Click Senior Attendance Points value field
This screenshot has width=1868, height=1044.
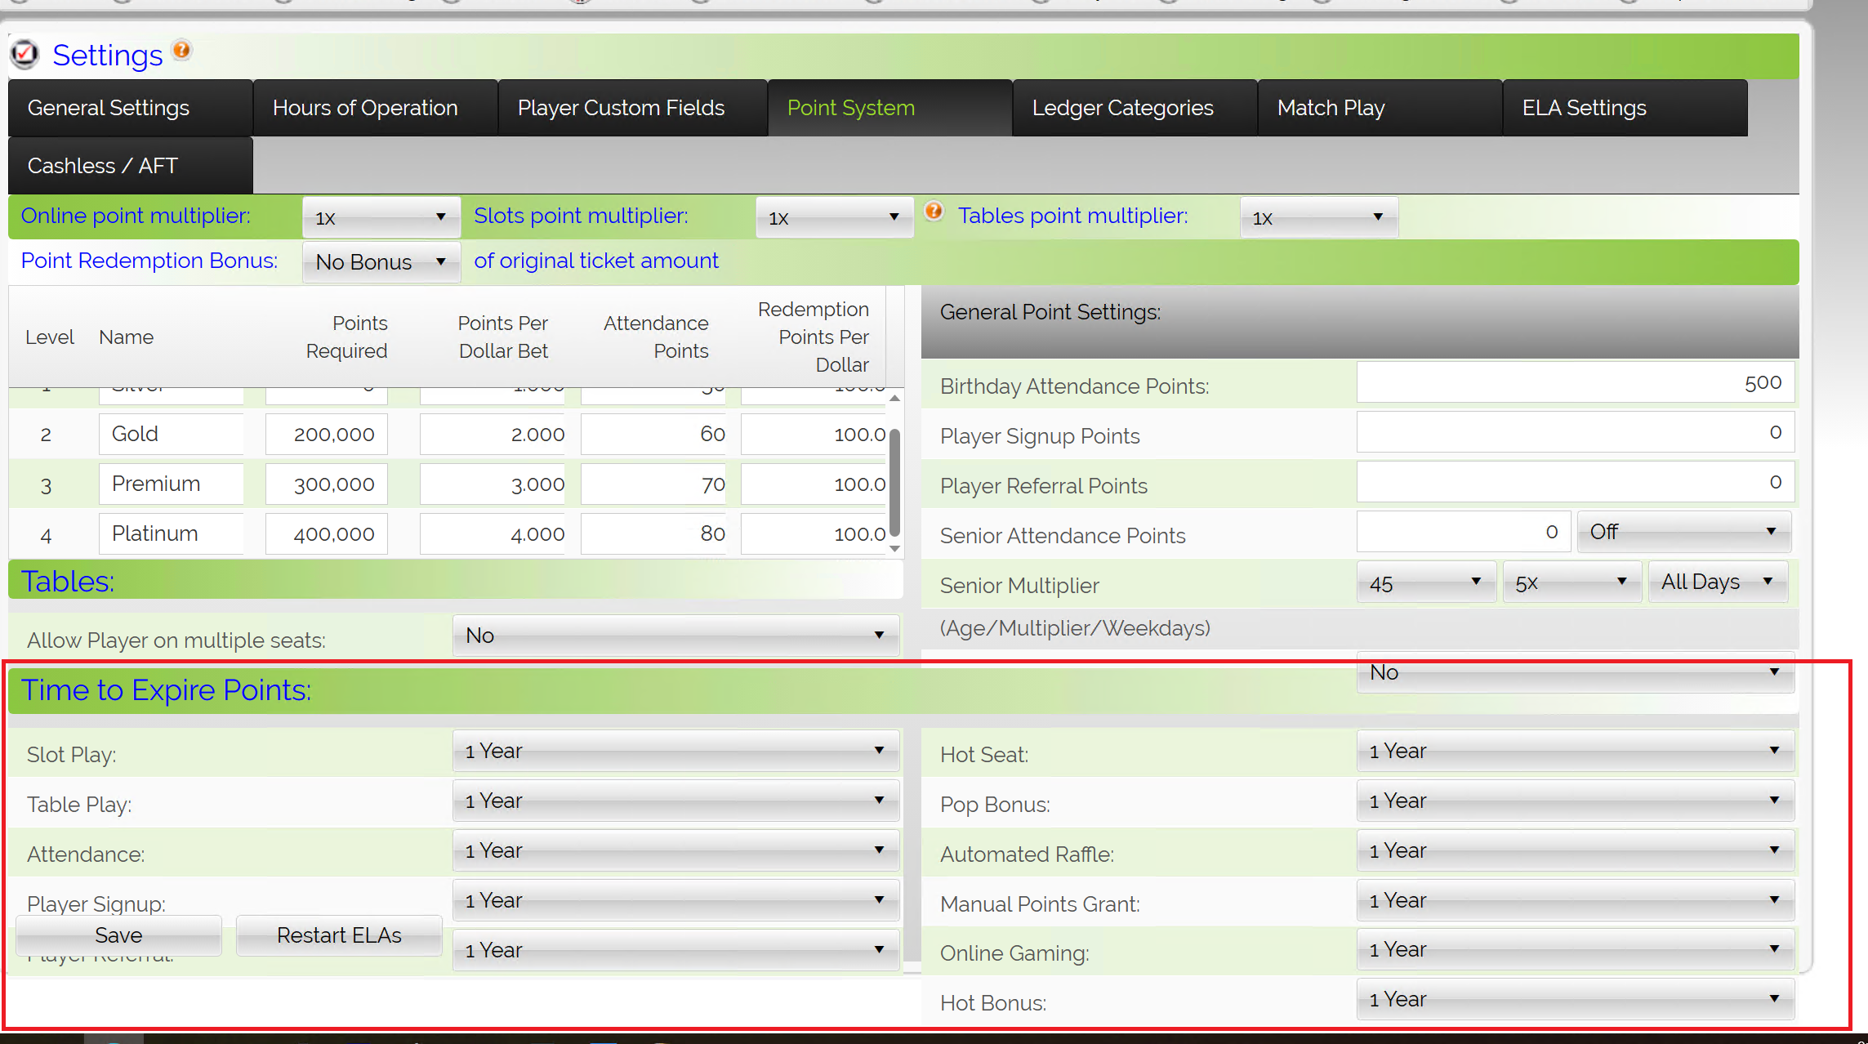pyautogui.click(x=1463, y=532)
